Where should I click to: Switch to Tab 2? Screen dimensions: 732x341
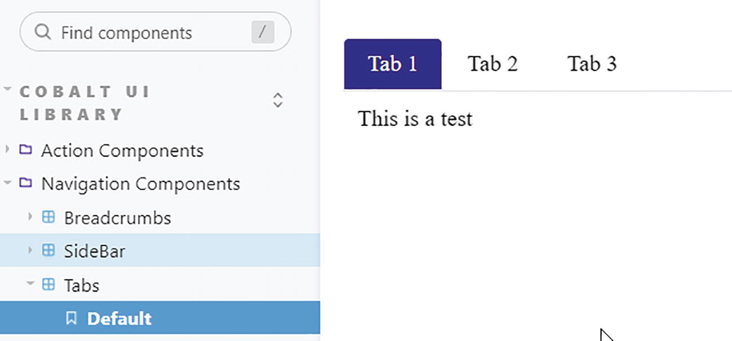tap(493, 64)
